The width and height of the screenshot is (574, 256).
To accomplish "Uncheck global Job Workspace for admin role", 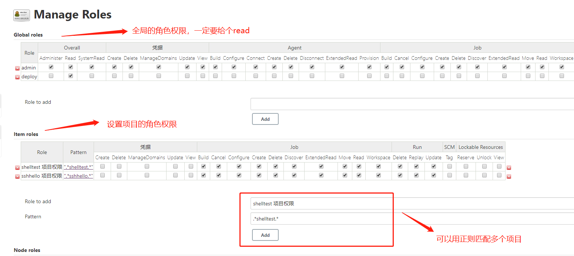I will point(562,67).
